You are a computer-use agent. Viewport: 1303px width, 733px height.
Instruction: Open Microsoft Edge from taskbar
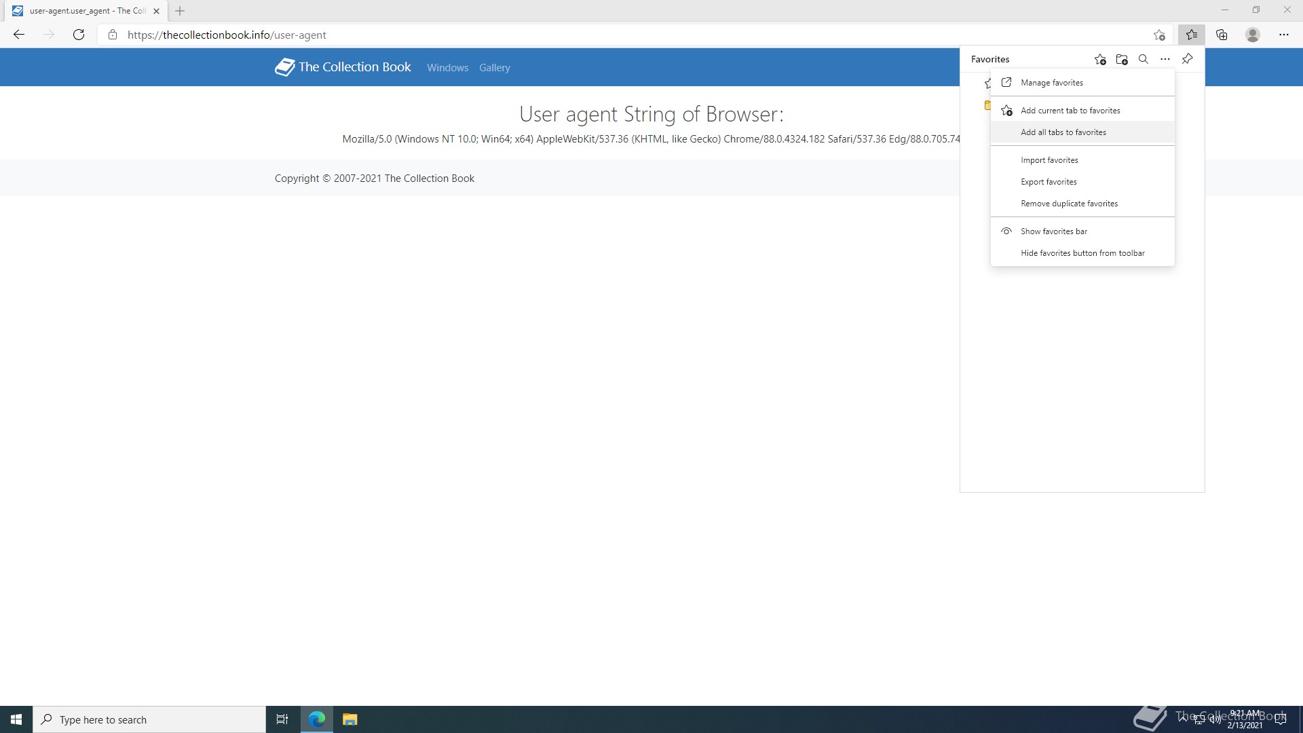(317, 719)
